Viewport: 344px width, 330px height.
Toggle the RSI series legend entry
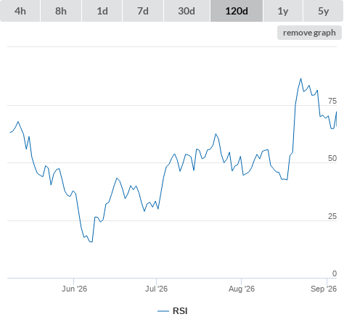pyautogui.click(x=173, y=311)
